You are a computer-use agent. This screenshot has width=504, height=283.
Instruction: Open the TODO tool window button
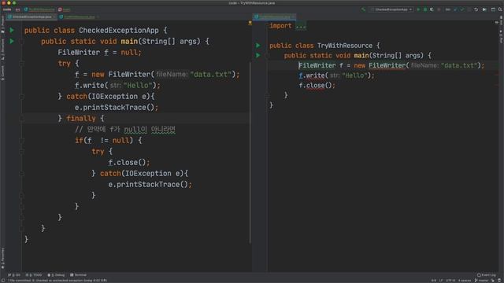(x=34, y=275)
